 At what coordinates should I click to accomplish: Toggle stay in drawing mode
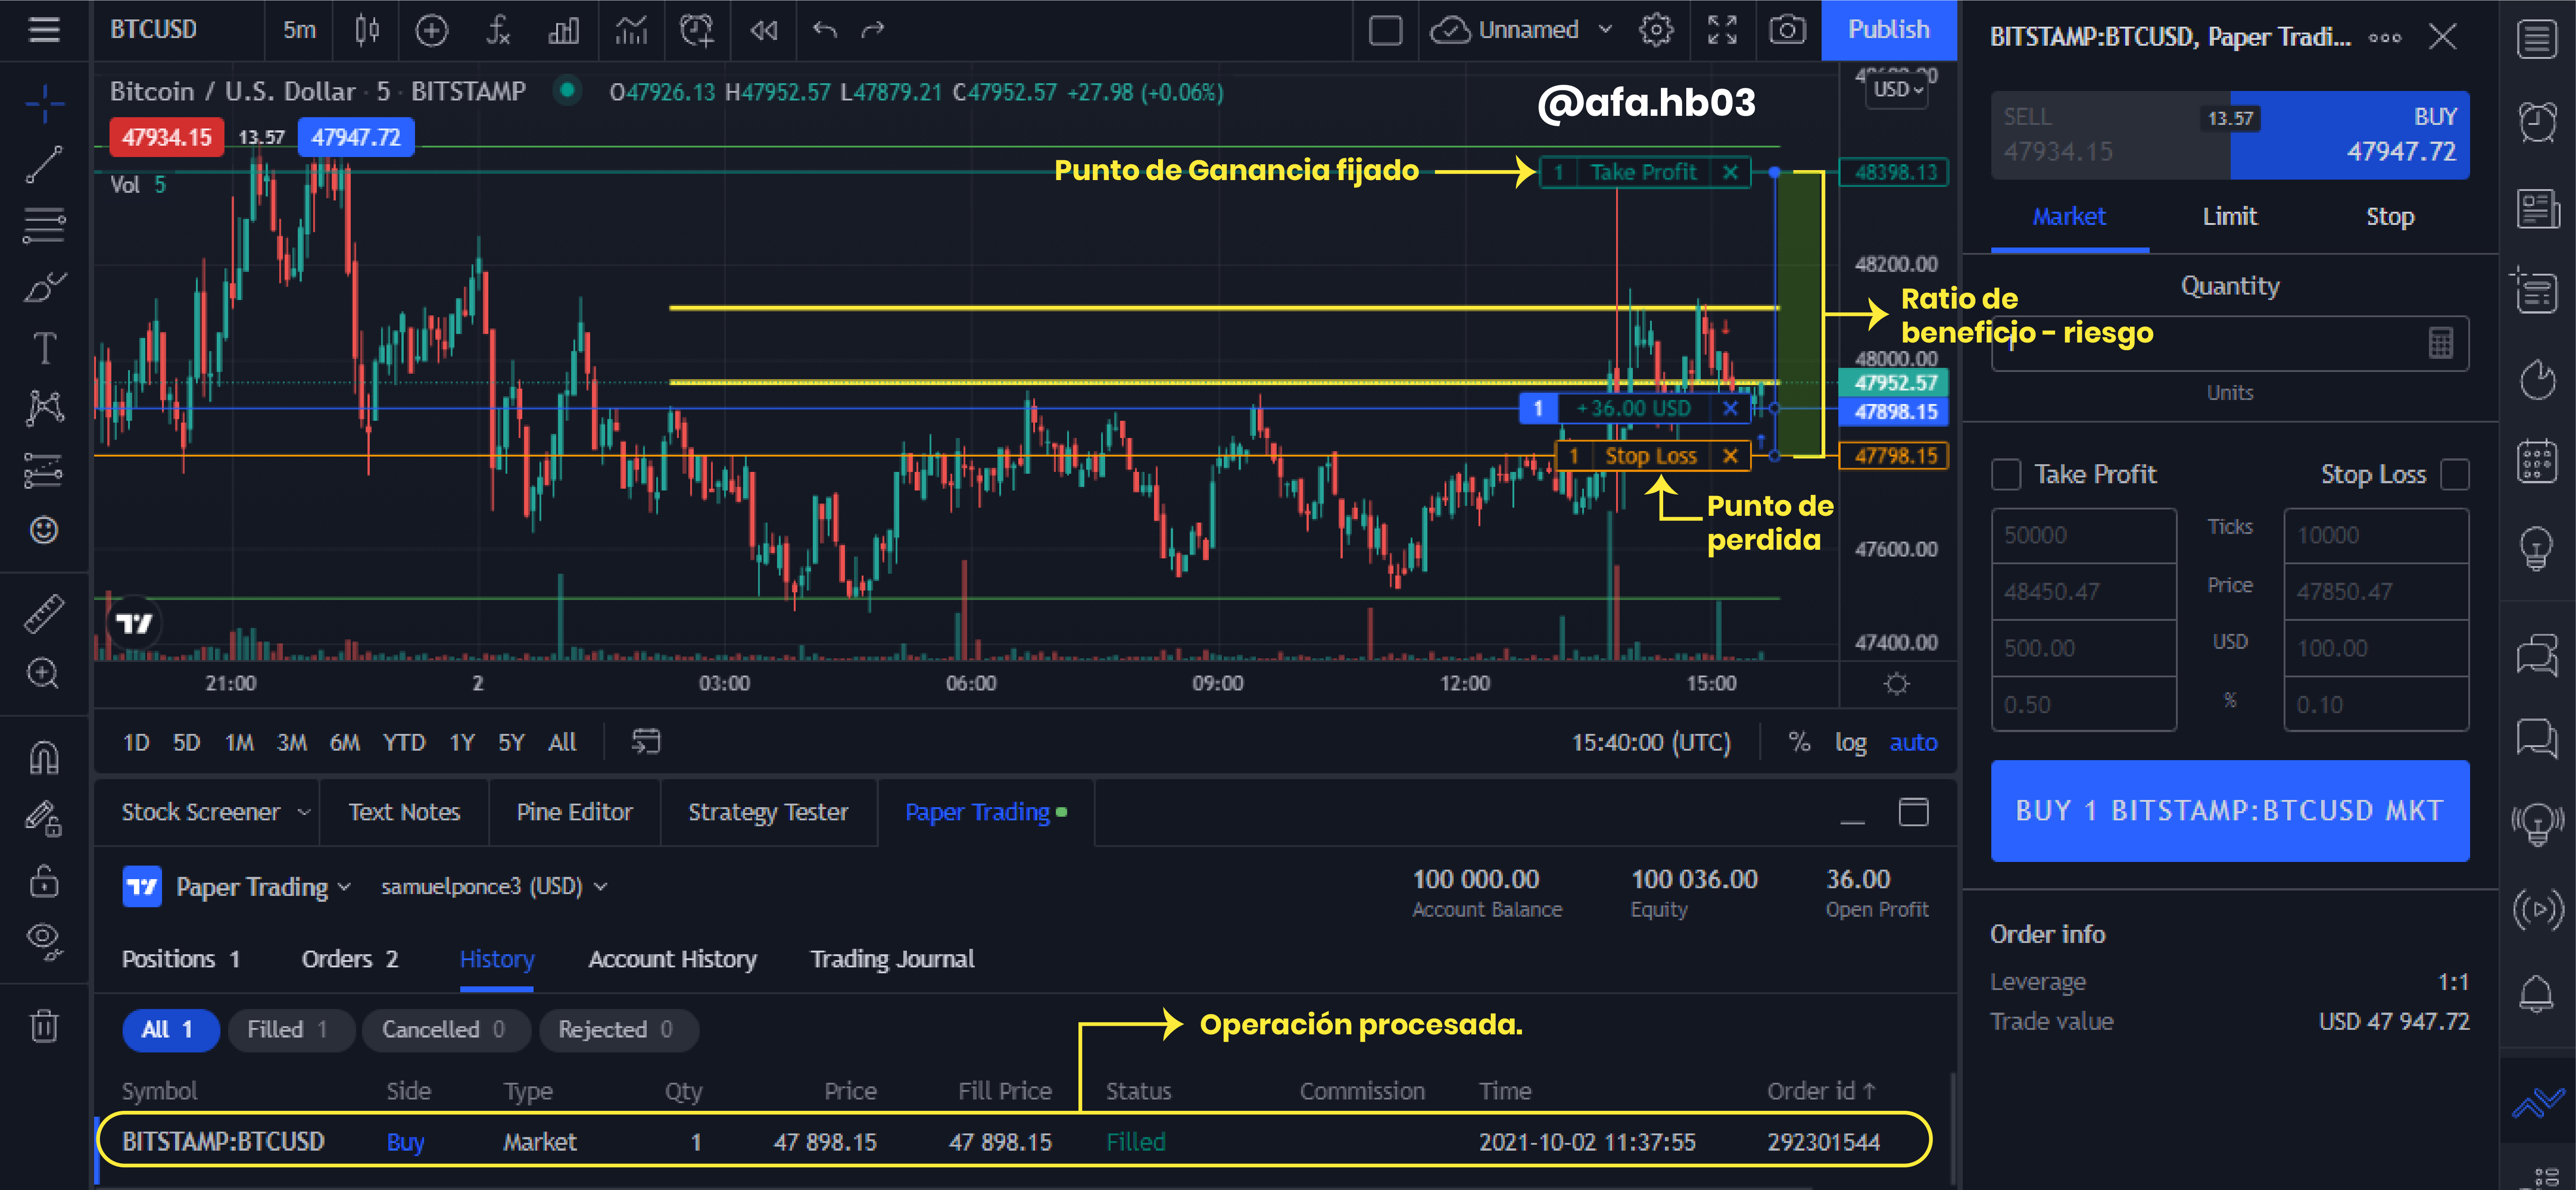coord(44,819)
